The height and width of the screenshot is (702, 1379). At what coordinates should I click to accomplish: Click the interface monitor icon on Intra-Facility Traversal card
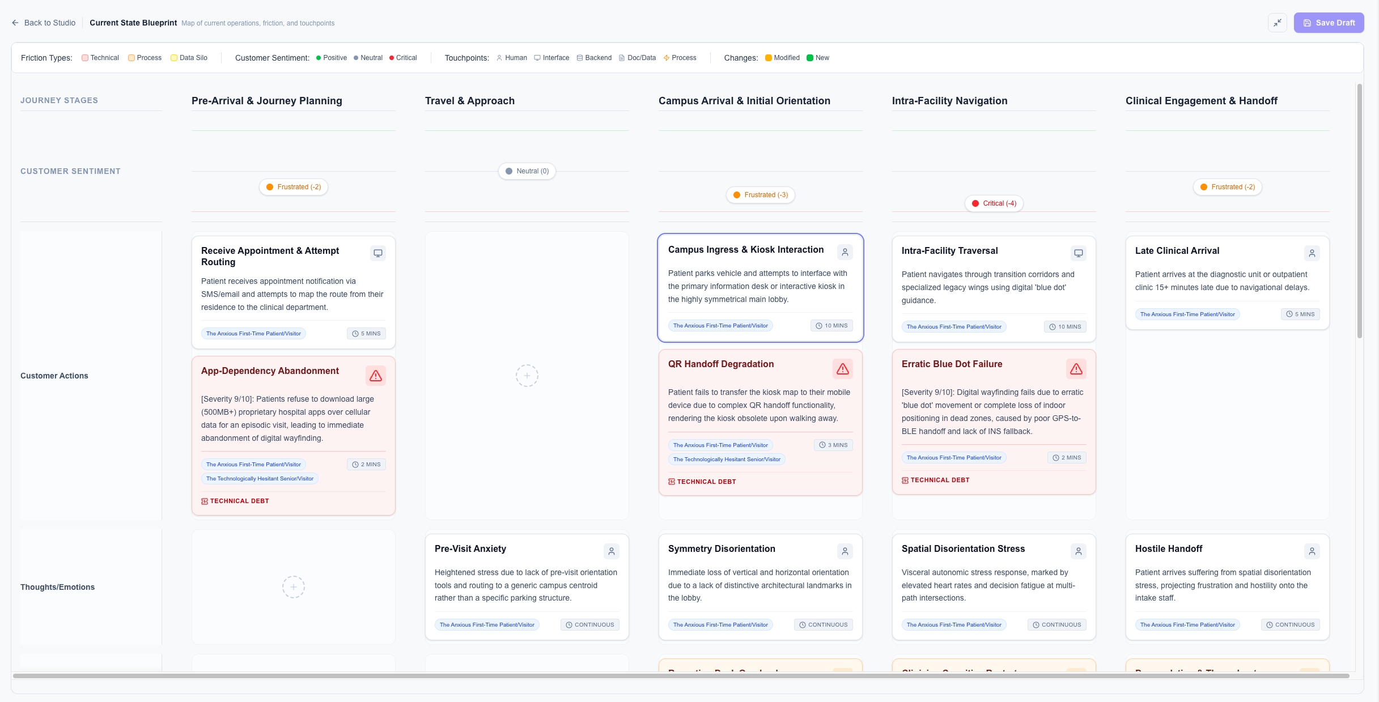[x=1078, y=253]
